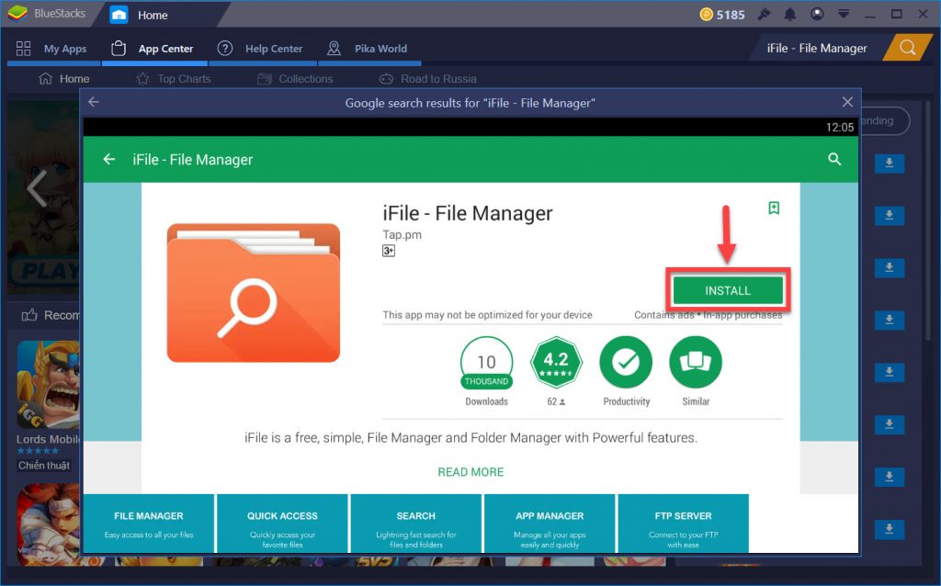This screenshot has width=941, height=586.
Task: Go back from Google search results dialog
Action: click(x=94, y=103)
